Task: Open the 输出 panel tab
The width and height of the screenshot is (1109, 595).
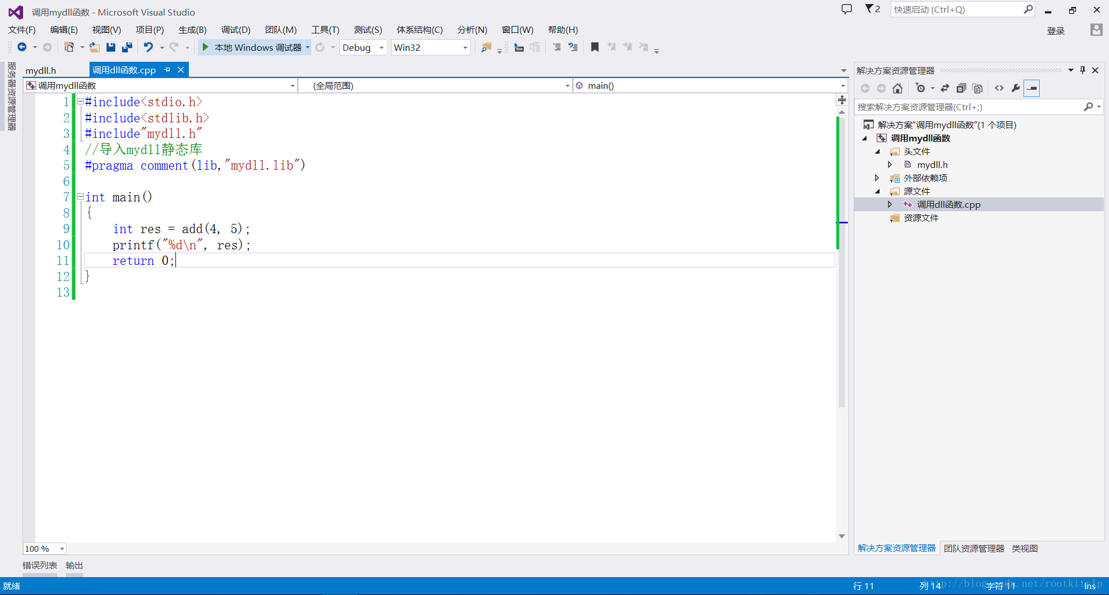Action: 75,566
